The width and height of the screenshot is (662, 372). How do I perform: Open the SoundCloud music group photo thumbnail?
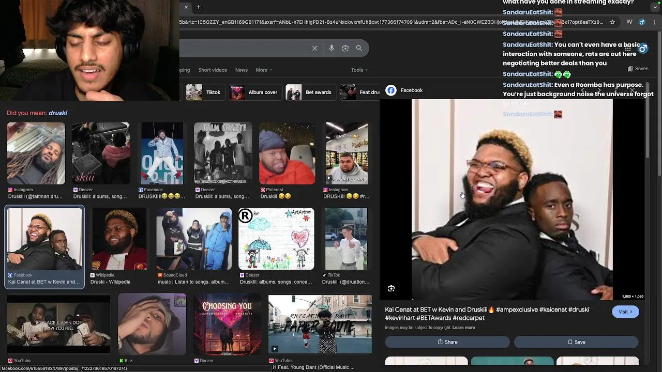tap(194, 239)
